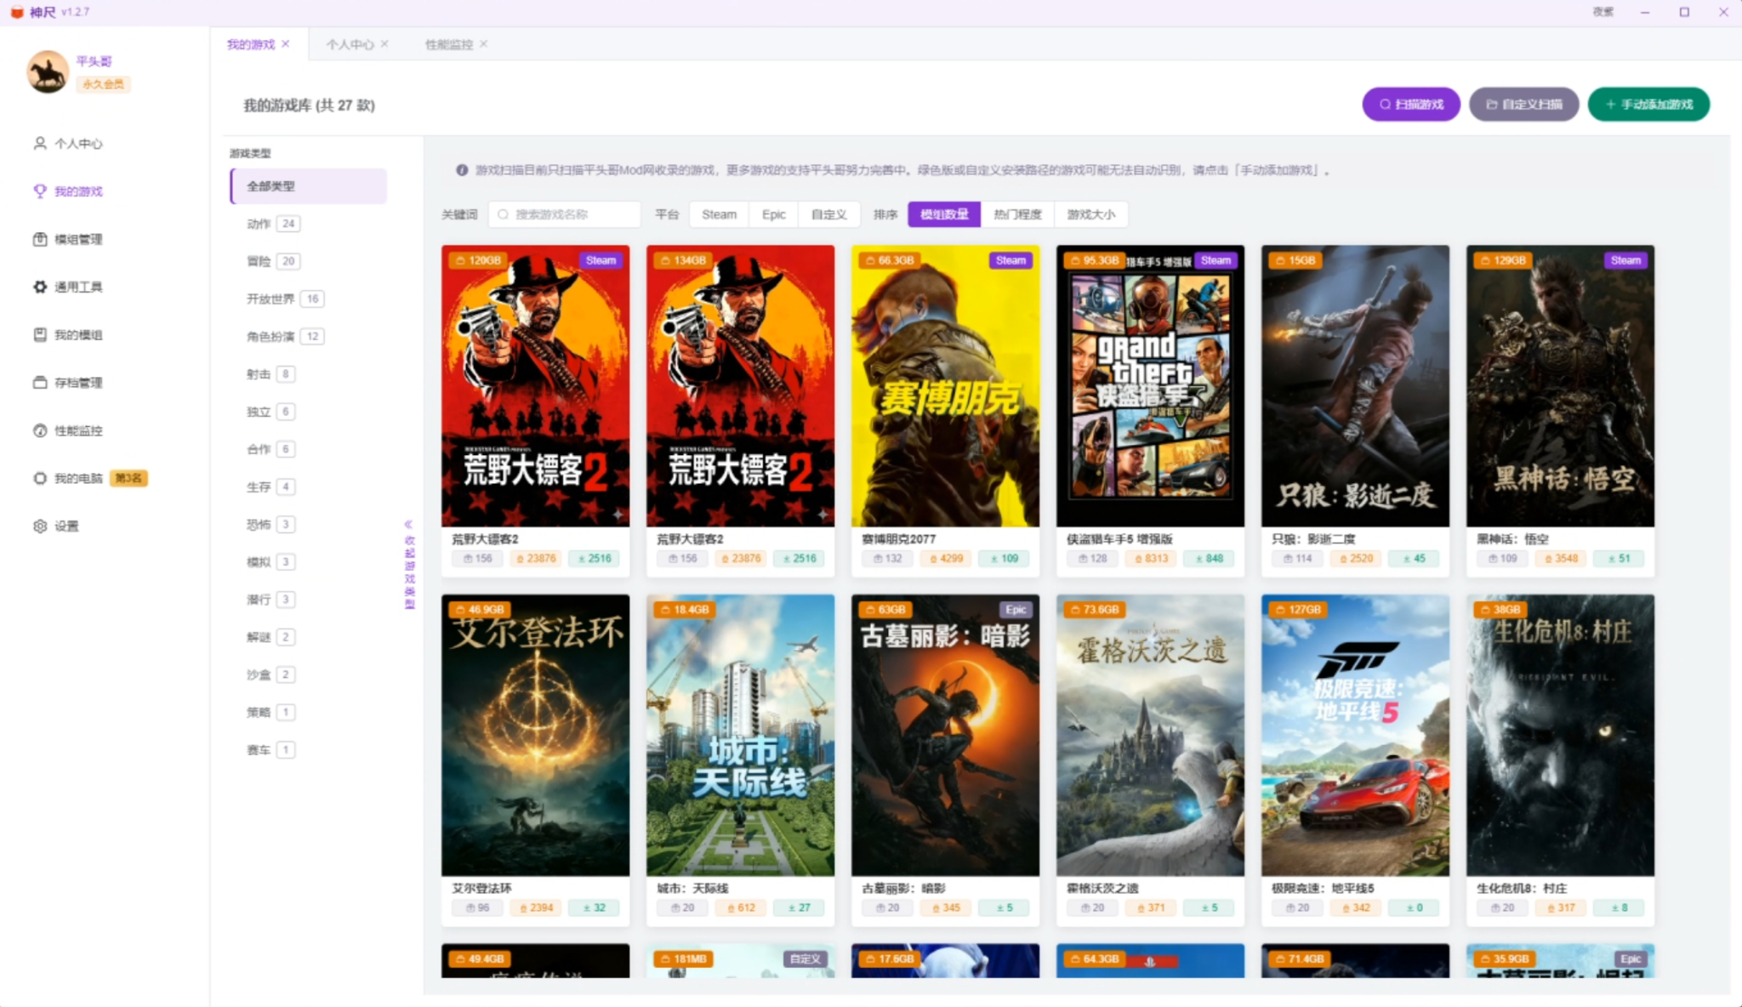The height and width of the screenshot is (1007, 1742).
Task: Open 艾尔登法环 game cover
Action: 535,735
